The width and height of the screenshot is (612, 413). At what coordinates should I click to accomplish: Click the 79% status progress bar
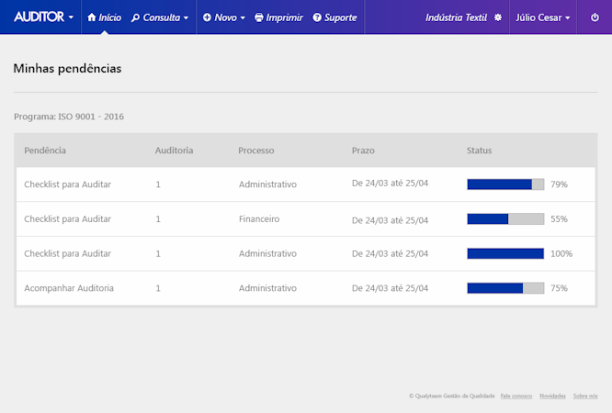tap(505, 184)
